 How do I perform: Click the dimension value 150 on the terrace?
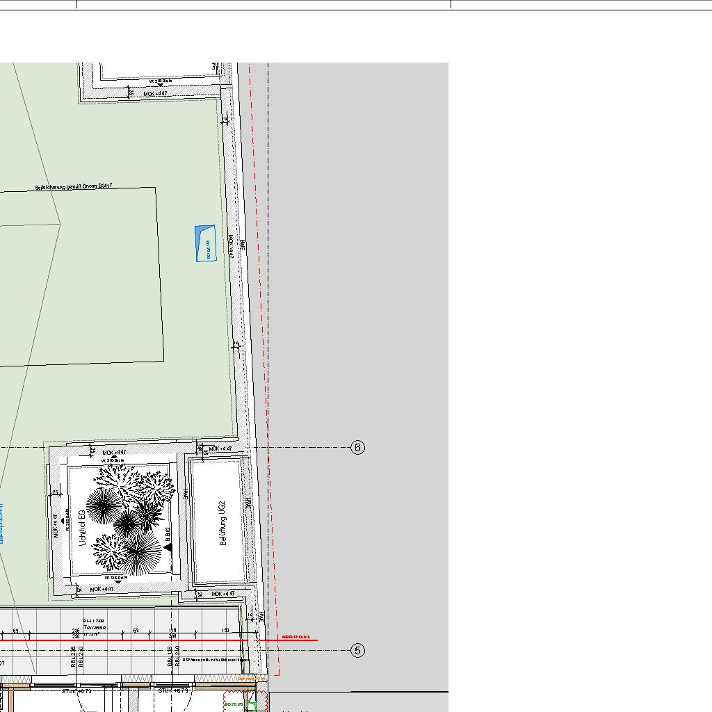point(225,631)
